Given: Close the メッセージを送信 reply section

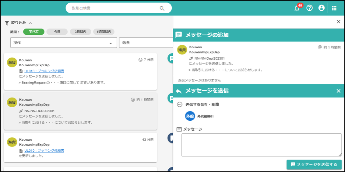Looking at the screenshot, I should pyautogui.click(x=338, y=91).
